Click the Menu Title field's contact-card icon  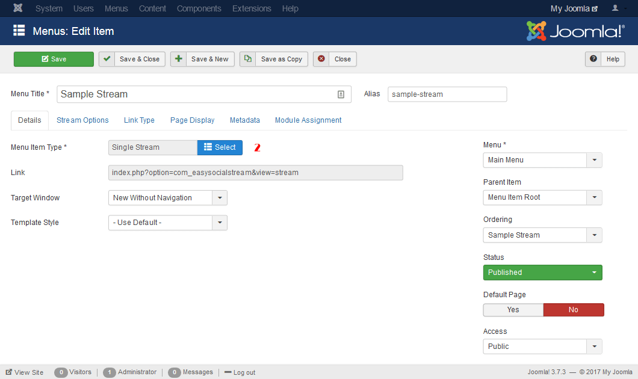click(x=341, y=94)
